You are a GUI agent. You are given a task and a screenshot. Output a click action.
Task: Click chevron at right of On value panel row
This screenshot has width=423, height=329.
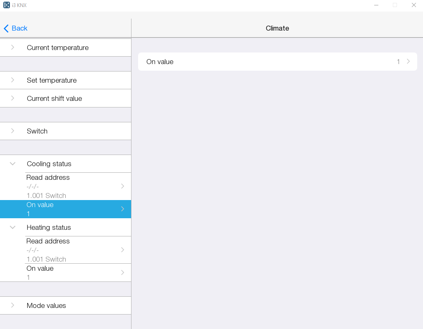pos(408,62)
